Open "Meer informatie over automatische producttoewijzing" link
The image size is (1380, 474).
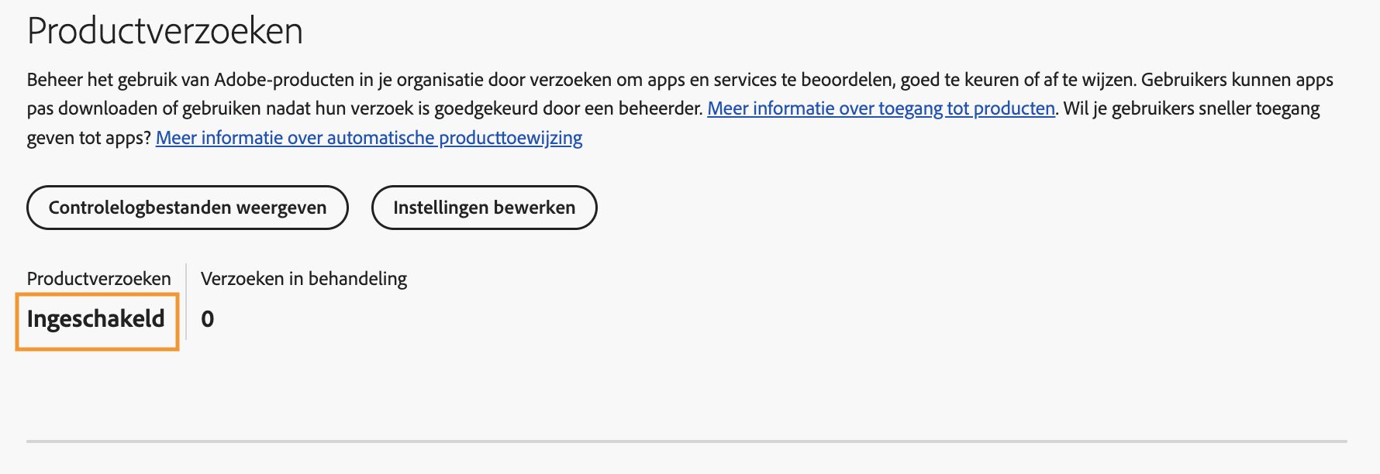point(370,138)
